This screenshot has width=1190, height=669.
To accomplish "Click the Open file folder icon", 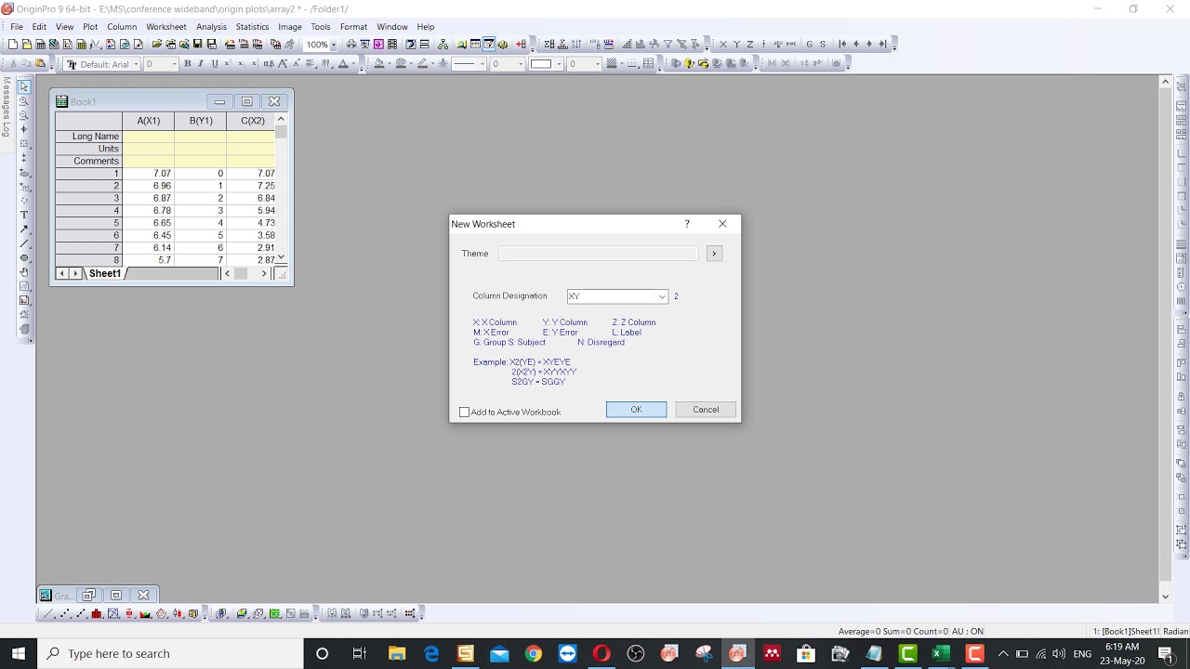I will point(156,44).
